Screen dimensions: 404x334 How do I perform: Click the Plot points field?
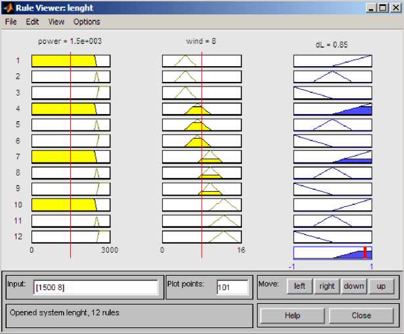point(232,287)
